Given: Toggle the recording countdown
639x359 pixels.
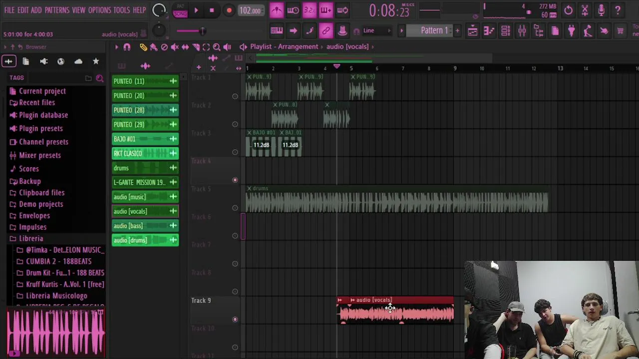Looking at the screenshot, I should pos(310,10).
